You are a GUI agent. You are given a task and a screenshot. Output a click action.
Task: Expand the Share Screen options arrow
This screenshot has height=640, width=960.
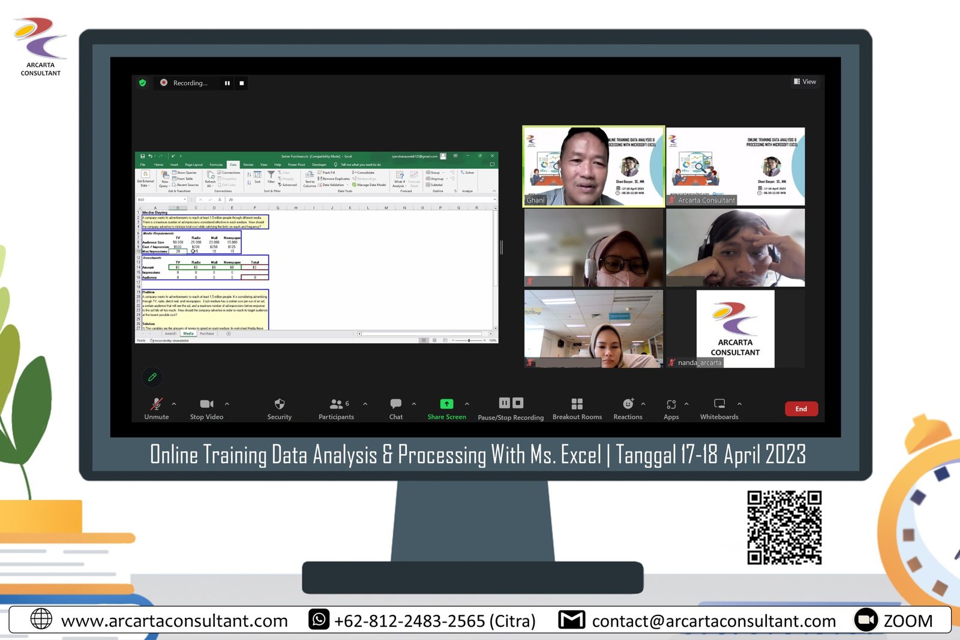[x=467, y=404]
